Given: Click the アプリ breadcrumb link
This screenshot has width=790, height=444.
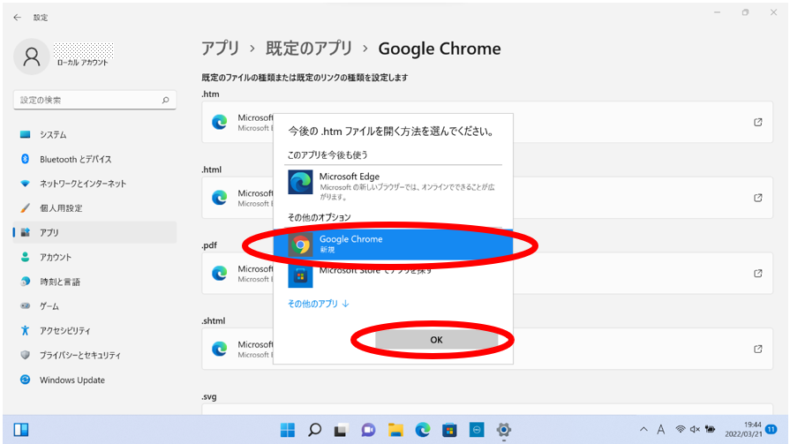Looking at the screenshot, I should pyautogui.click(x=220, y=49).
